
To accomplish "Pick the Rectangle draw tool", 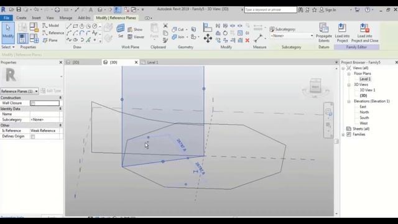I will pyautogui.click(x=75, y=26).
